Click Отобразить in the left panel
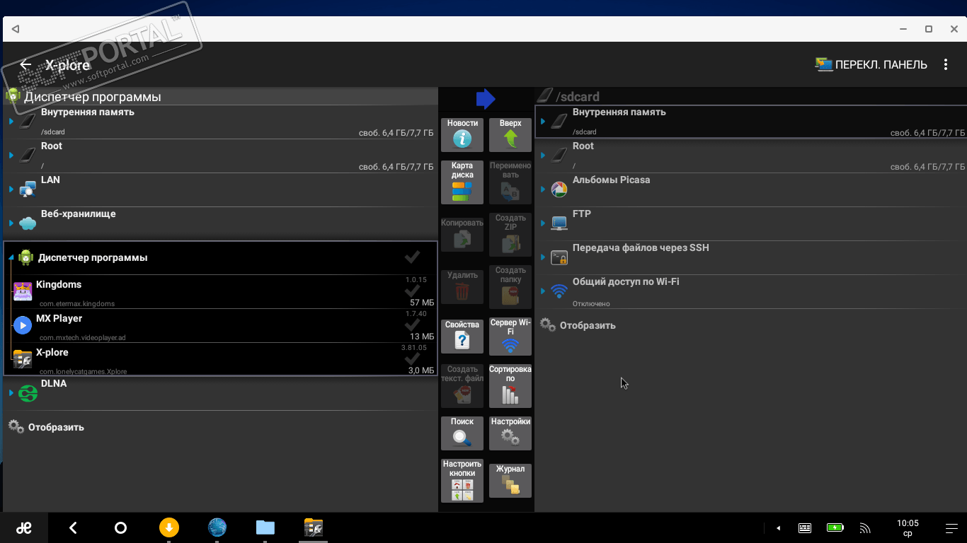This screenshot has width=967, height=543. click(46, 427)
